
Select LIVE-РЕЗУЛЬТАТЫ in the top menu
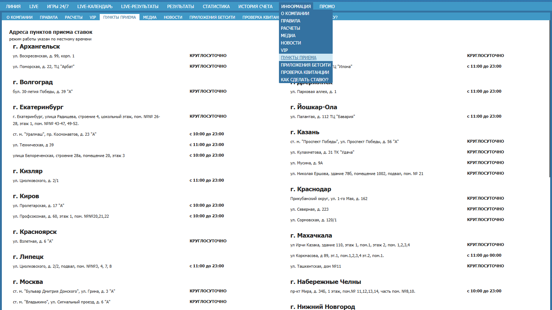tap(140, 7)
